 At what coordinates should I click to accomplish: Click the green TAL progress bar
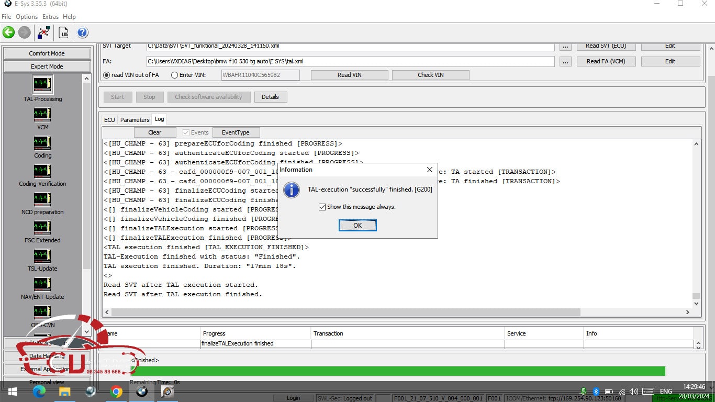398,371
